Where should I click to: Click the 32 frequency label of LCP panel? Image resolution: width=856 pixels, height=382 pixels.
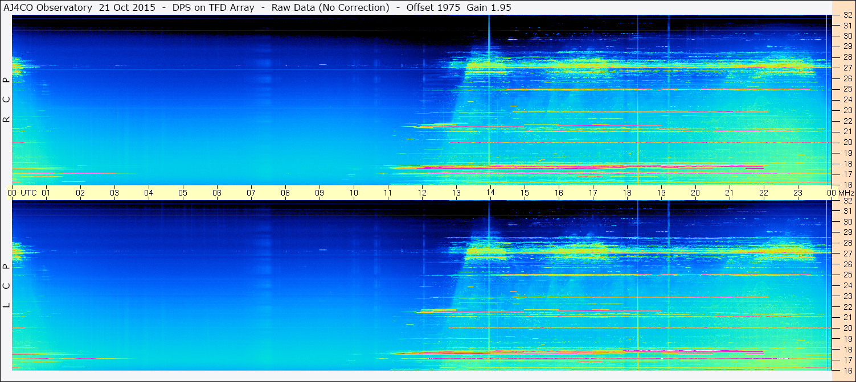click(847, 201)
